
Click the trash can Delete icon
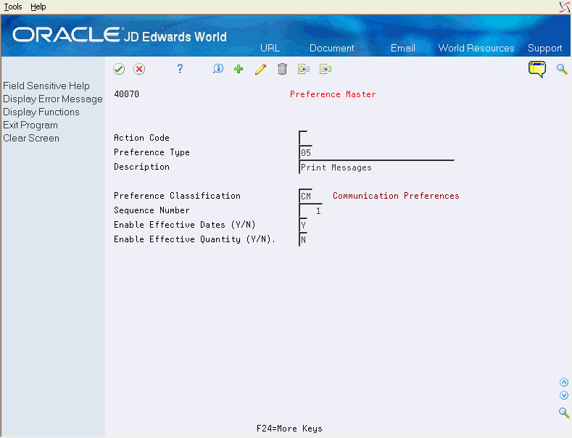coord(282,69)
